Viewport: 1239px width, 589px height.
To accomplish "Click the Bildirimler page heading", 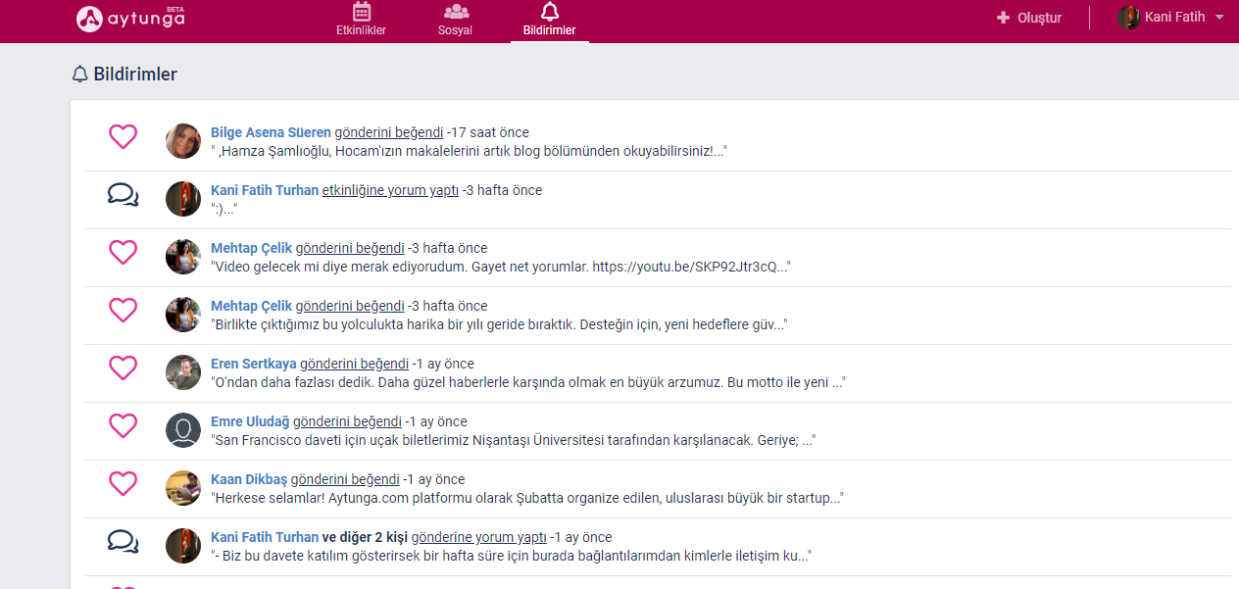I will [135, 74].
